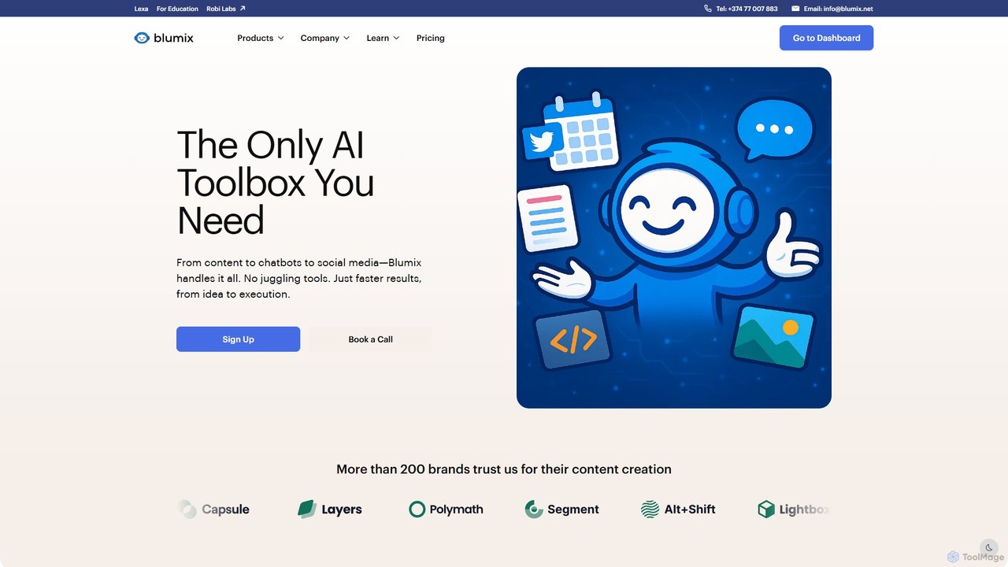Open the For Education link
Image resolution: width=1008 pixels, height=567 pixels.
tap(177, 9)
